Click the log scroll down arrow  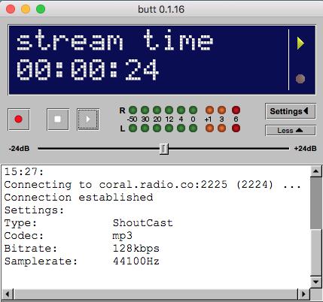316,282
